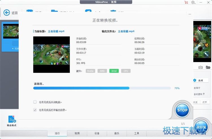Select the video thumbnail in left list
This screenshot has width=212, height=139.
coord(11,31)
